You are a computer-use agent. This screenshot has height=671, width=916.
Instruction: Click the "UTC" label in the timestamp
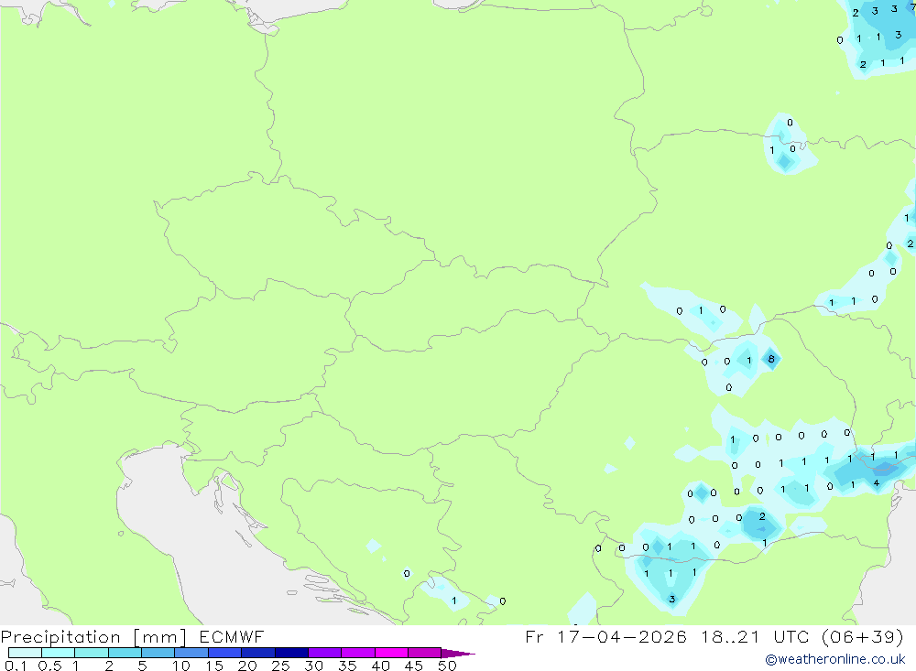pos(791,636)
